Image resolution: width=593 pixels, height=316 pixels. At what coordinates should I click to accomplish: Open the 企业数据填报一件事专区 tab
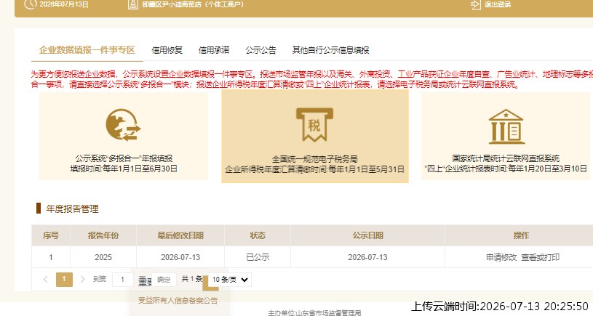(87, 50)
